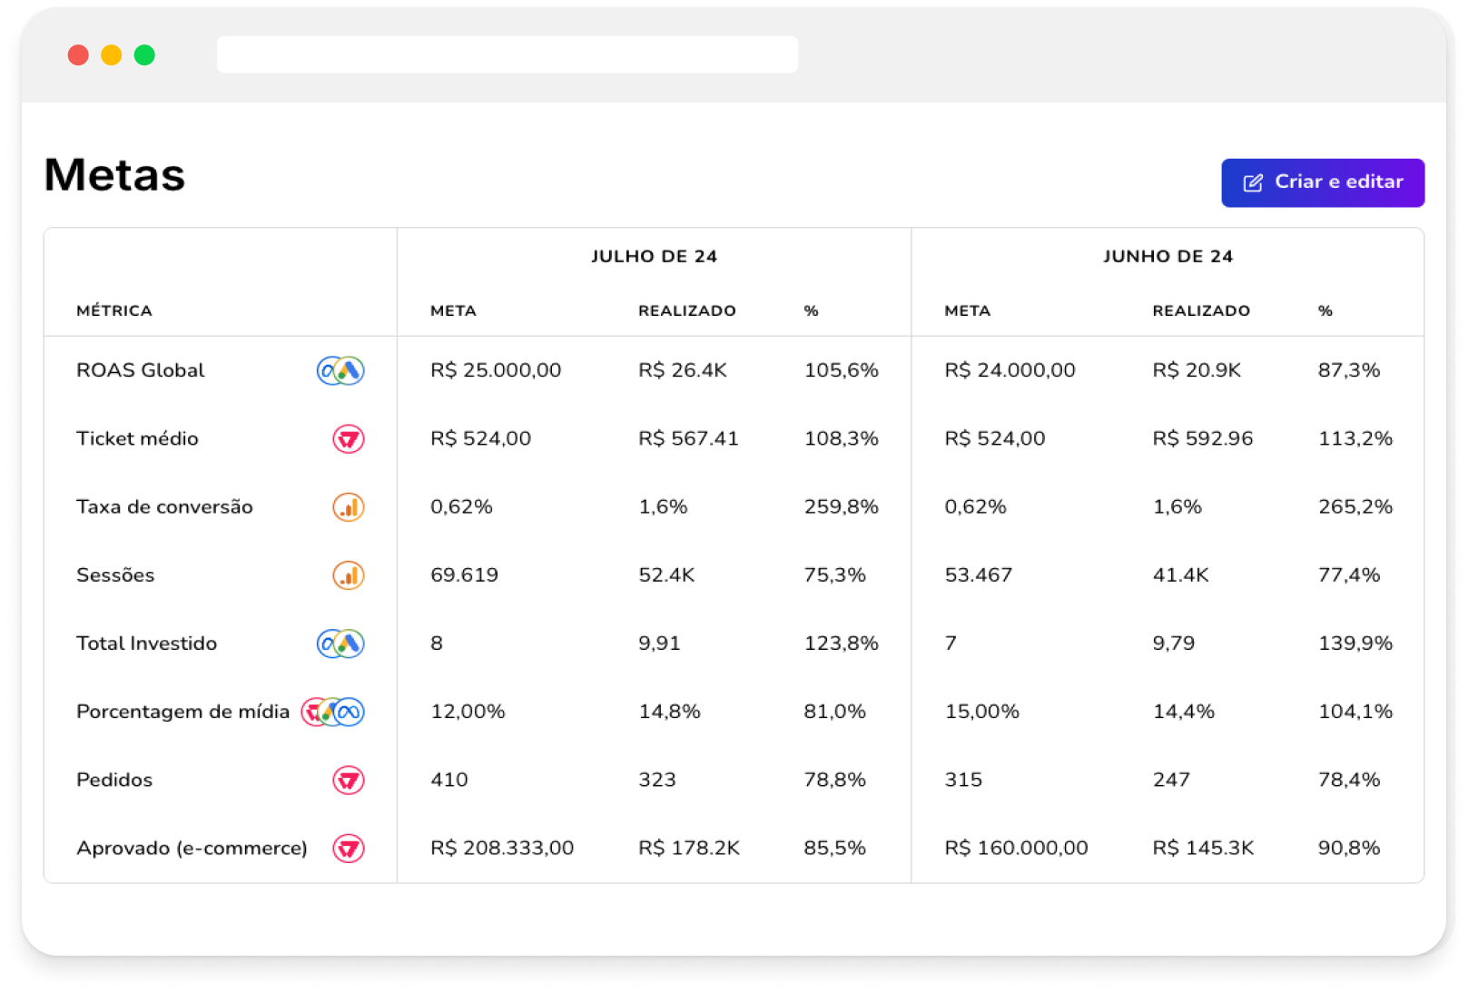Click the R$ 592.96 realizado value

(x=1203, y=438)
